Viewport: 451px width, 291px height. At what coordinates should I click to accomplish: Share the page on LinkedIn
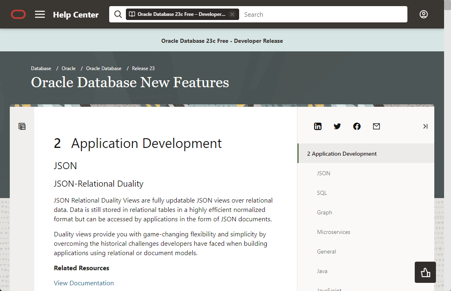318,126
